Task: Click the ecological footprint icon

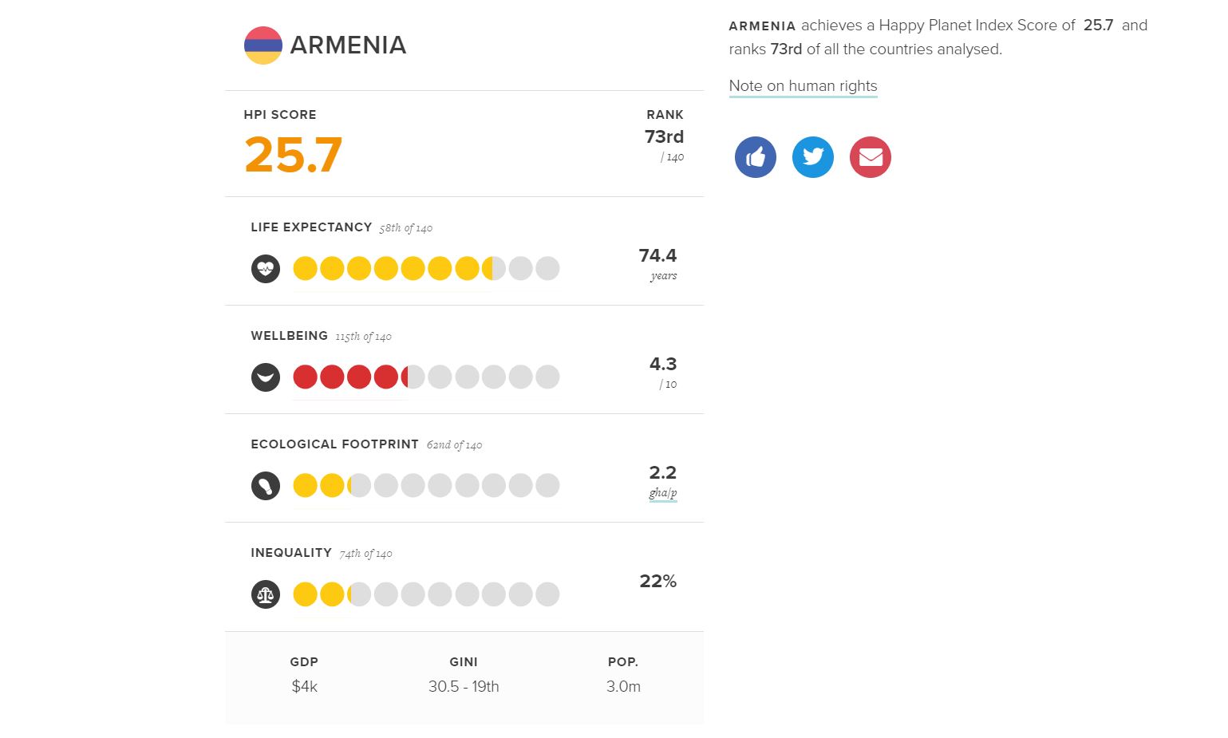Action: pos(266,485)
